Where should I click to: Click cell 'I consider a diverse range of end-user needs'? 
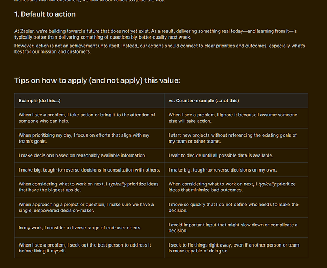tap(90, 228)
